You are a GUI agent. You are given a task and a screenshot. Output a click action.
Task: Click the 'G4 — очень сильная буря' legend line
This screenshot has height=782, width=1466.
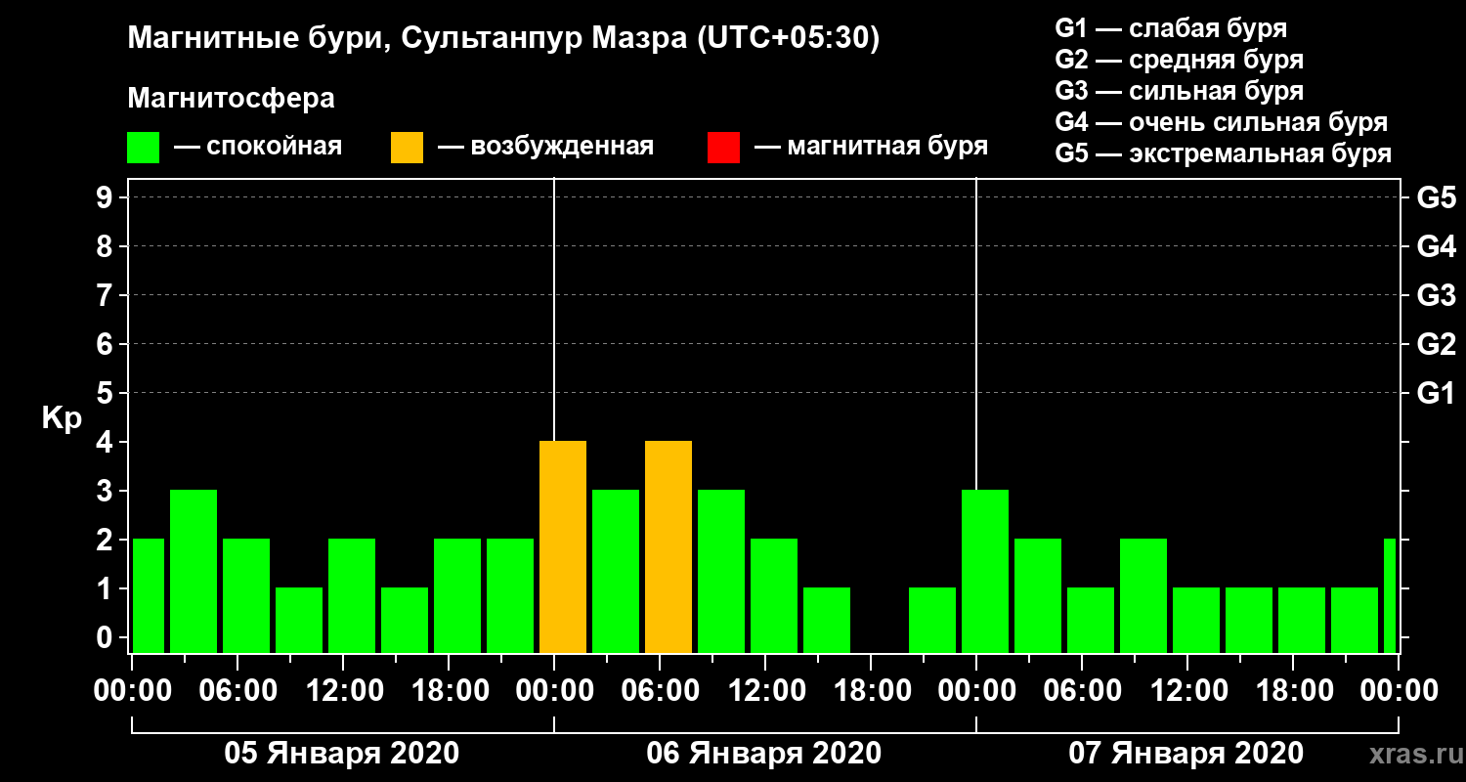pos(1222,122)
